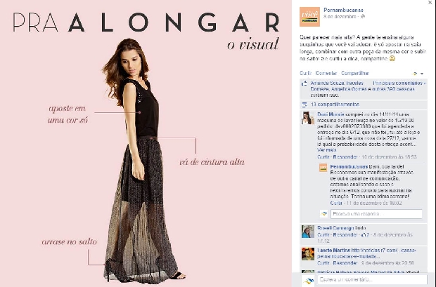436x287 pixels.
Task: Open the Principais comentários sort dropdown
Action: [399, 83]
